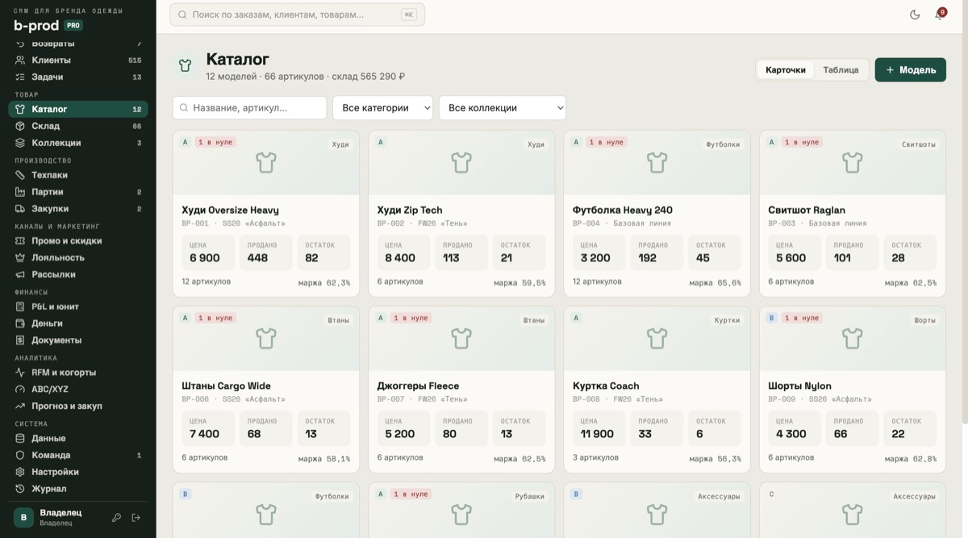Viewport: 968px width, 538px height.
Task: Click the Прогноз и закуп trend icon
Action: pyautogui.click(x=20, y=406)
